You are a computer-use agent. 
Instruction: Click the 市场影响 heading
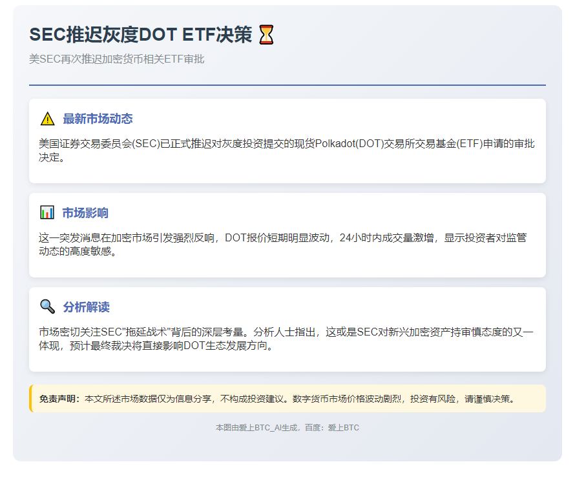point(85,213)
